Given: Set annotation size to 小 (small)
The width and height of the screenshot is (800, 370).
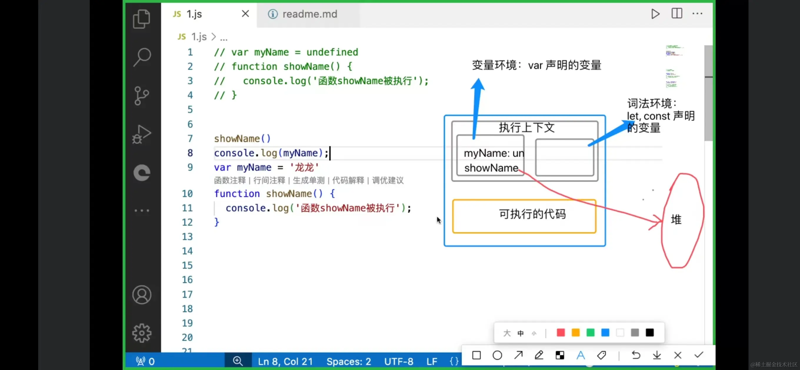Looking at the screenshot, I should (x=534, y=333).
